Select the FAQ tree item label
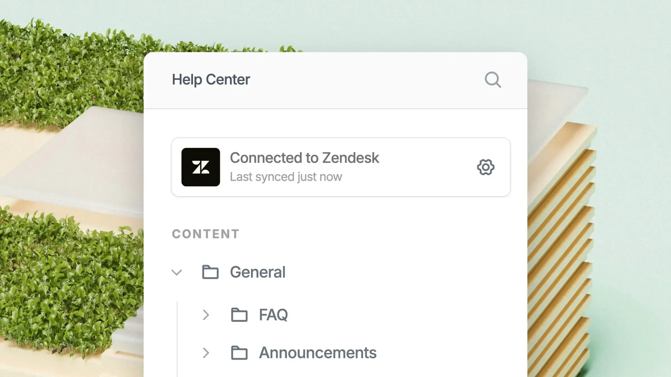This screenshot has width=671, height=377. 273,315
